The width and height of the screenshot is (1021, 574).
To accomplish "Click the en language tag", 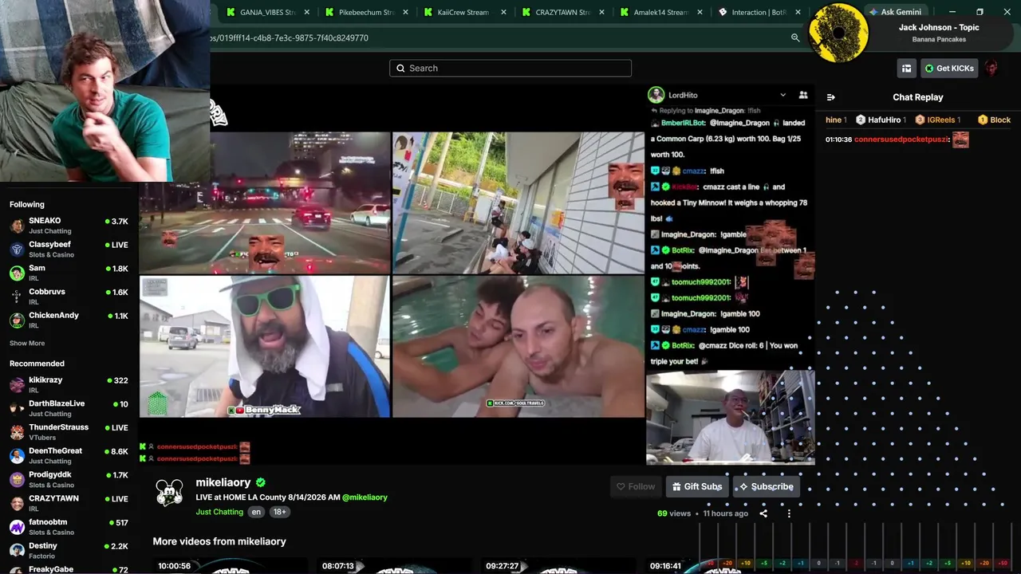I will click(x=256, y=512).
